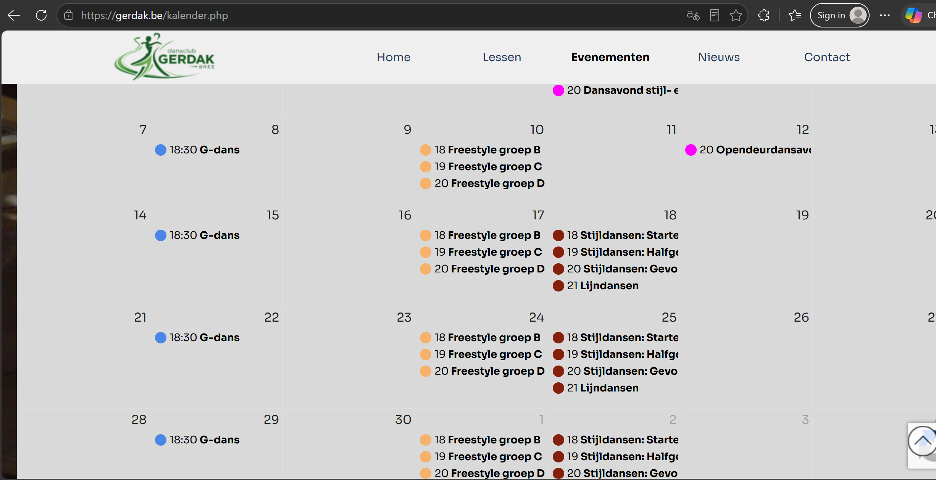This screenshot has height=480, width=936.
Task: Open browser settings three-dots menu
Action: tap(885, 15)
